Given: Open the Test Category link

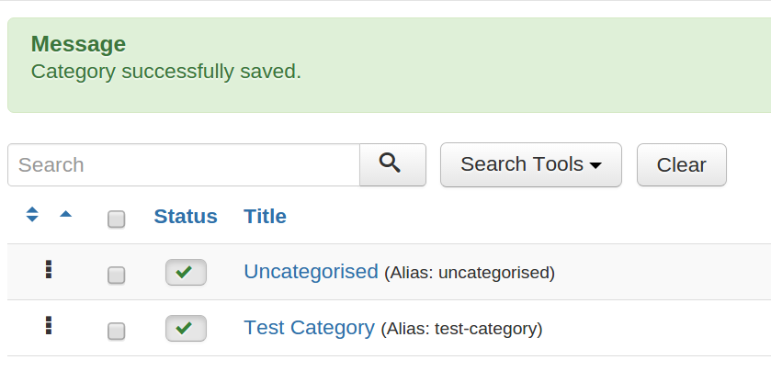Looking at the screenshot, I should tap(309, 328).
